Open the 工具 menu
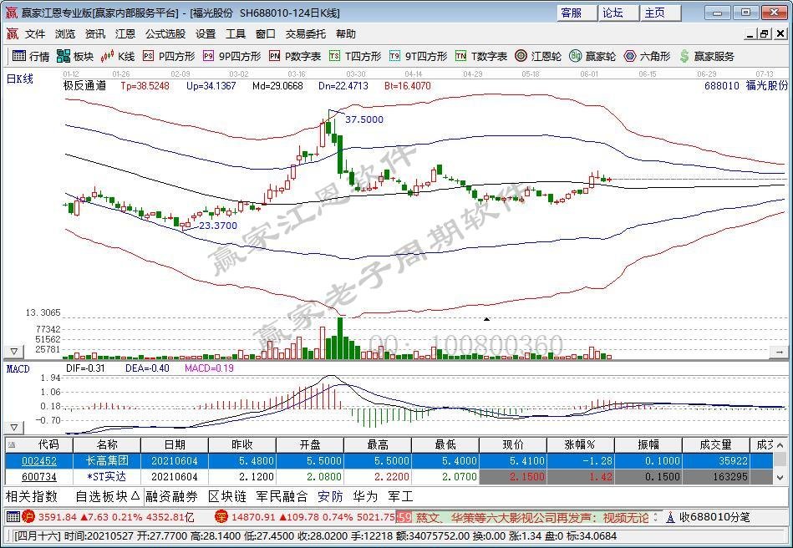This screenshot has height=548, width=793. 235,34
